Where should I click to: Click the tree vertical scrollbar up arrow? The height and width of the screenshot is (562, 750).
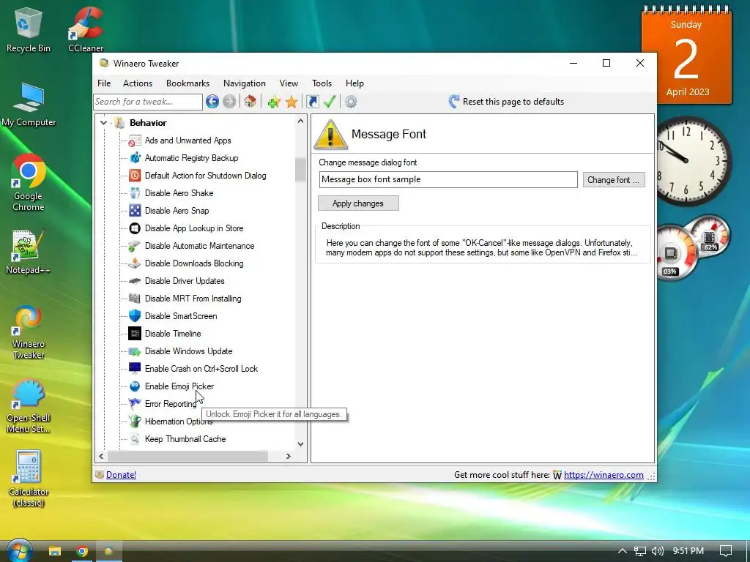pos(300,121)
